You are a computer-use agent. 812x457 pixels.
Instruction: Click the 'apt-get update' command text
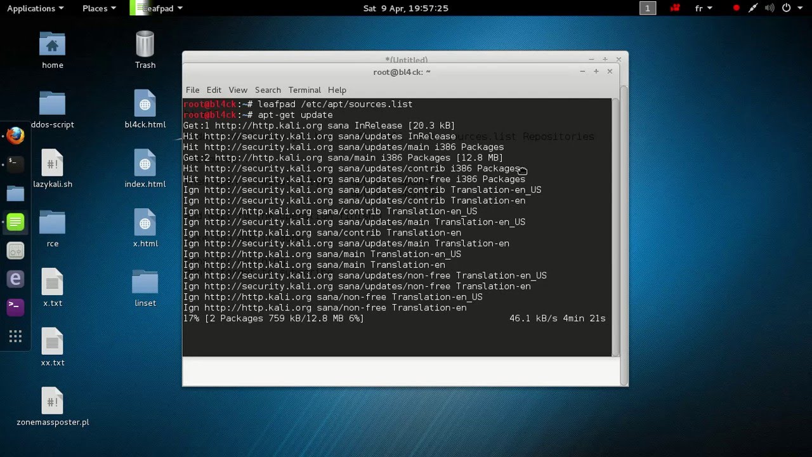coord(295,115)
